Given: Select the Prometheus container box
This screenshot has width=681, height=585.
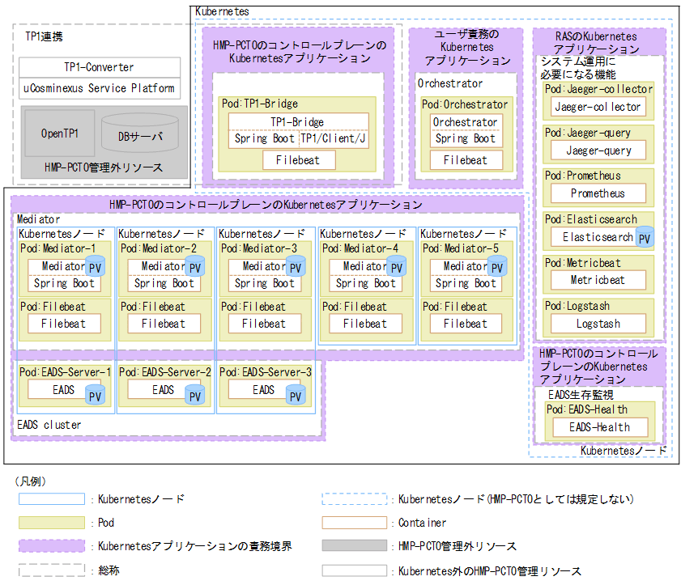Looking at the screenshot, I should tap(598, 193).
